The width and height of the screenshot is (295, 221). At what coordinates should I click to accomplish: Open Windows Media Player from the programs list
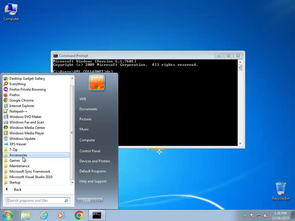point(36,133)
